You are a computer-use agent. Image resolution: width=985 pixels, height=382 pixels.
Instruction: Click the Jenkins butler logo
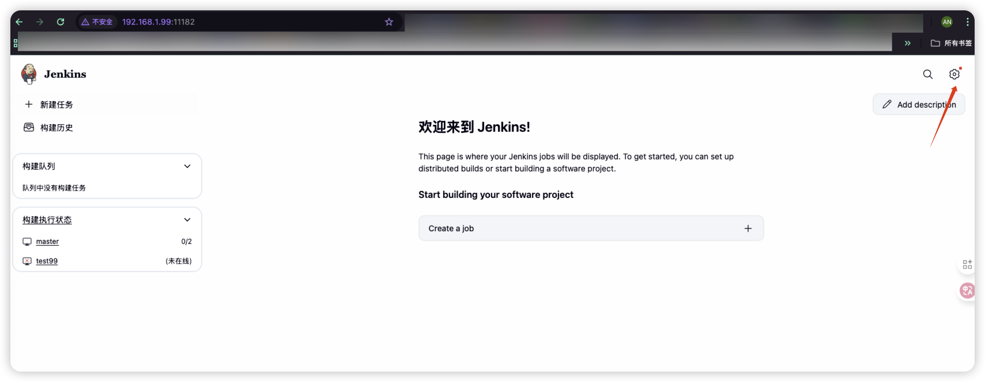tap(29, 74)
